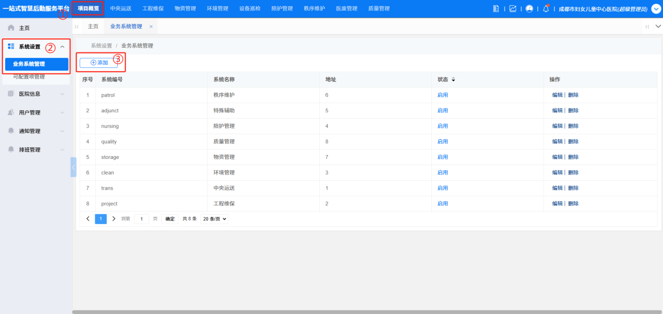Open the document list icon in header
The image size is (663, 314).
[x=496, y=9]
